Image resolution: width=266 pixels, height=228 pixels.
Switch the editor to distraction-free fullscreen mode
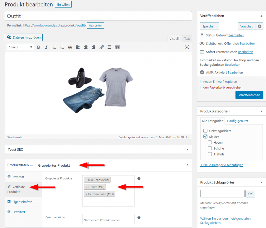(187, 47)
